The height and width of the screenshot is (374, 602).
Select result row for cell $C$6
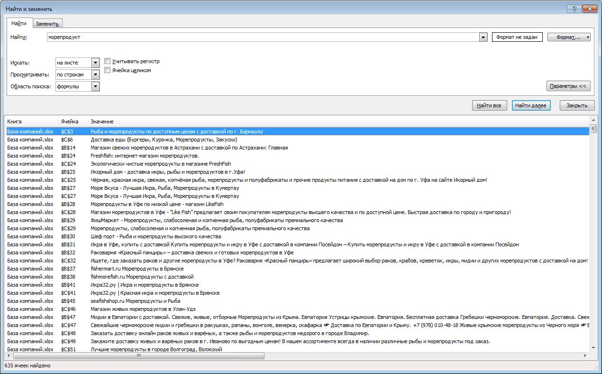click(297, 140)
